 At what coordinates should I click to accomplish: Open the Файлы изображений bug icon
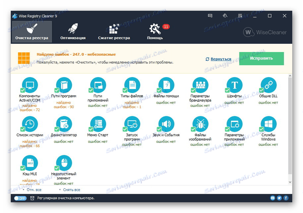point(200,124)
